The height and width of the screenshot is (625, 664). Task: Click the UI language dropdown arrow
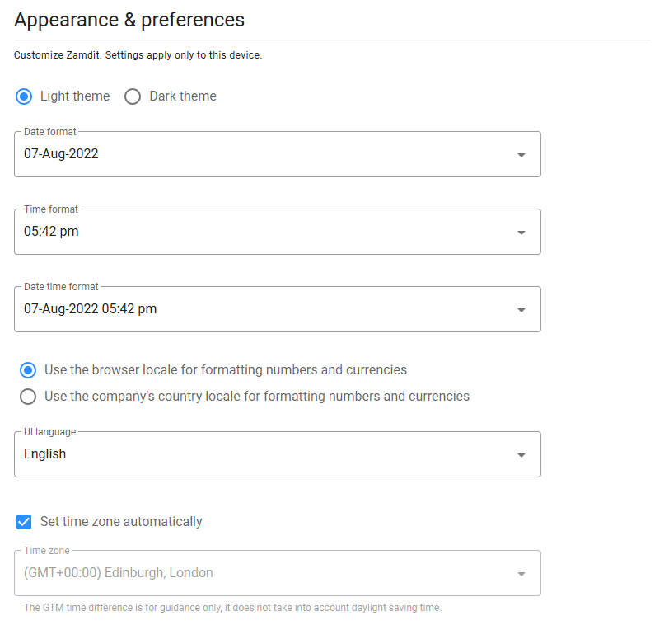pyautogui.click(x=521, y=454)
